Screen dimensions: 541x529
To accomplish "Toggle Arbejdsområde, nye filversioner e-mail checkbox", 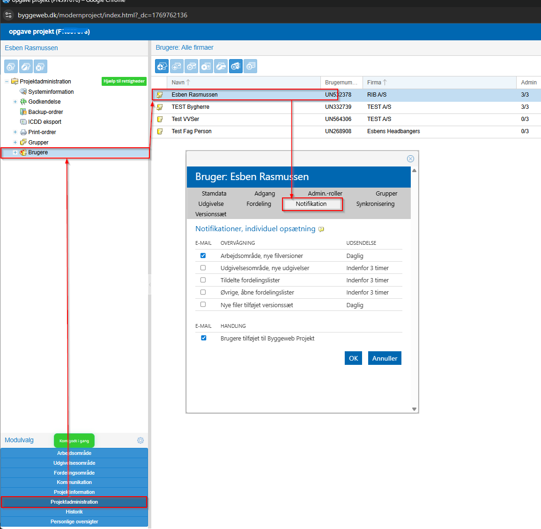I will (x=203, y=256).
